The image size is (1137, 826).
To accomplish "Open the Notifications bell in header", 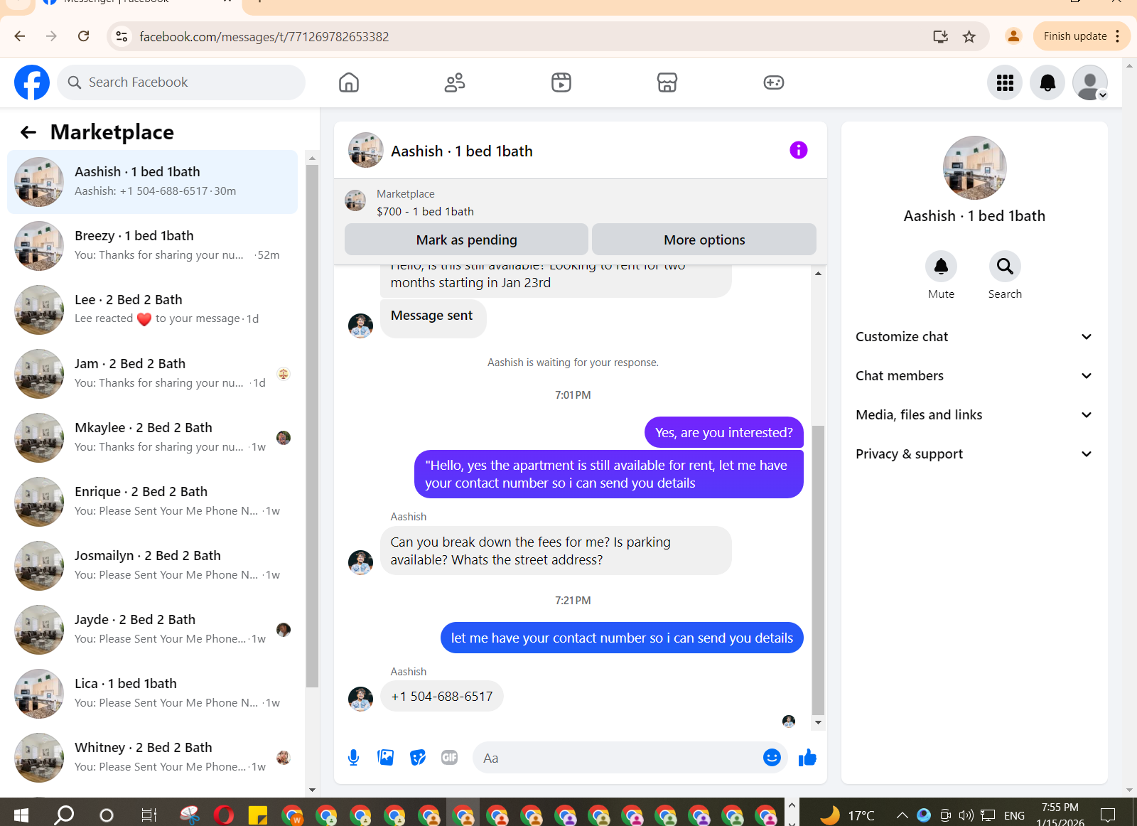I will pos(1047,82).
